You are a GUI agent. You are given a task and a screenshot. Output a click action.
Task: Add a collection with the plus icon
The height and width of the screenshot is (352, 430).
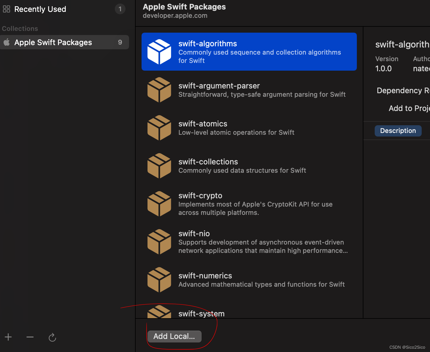pyautogui.click(x=8, y=337)
